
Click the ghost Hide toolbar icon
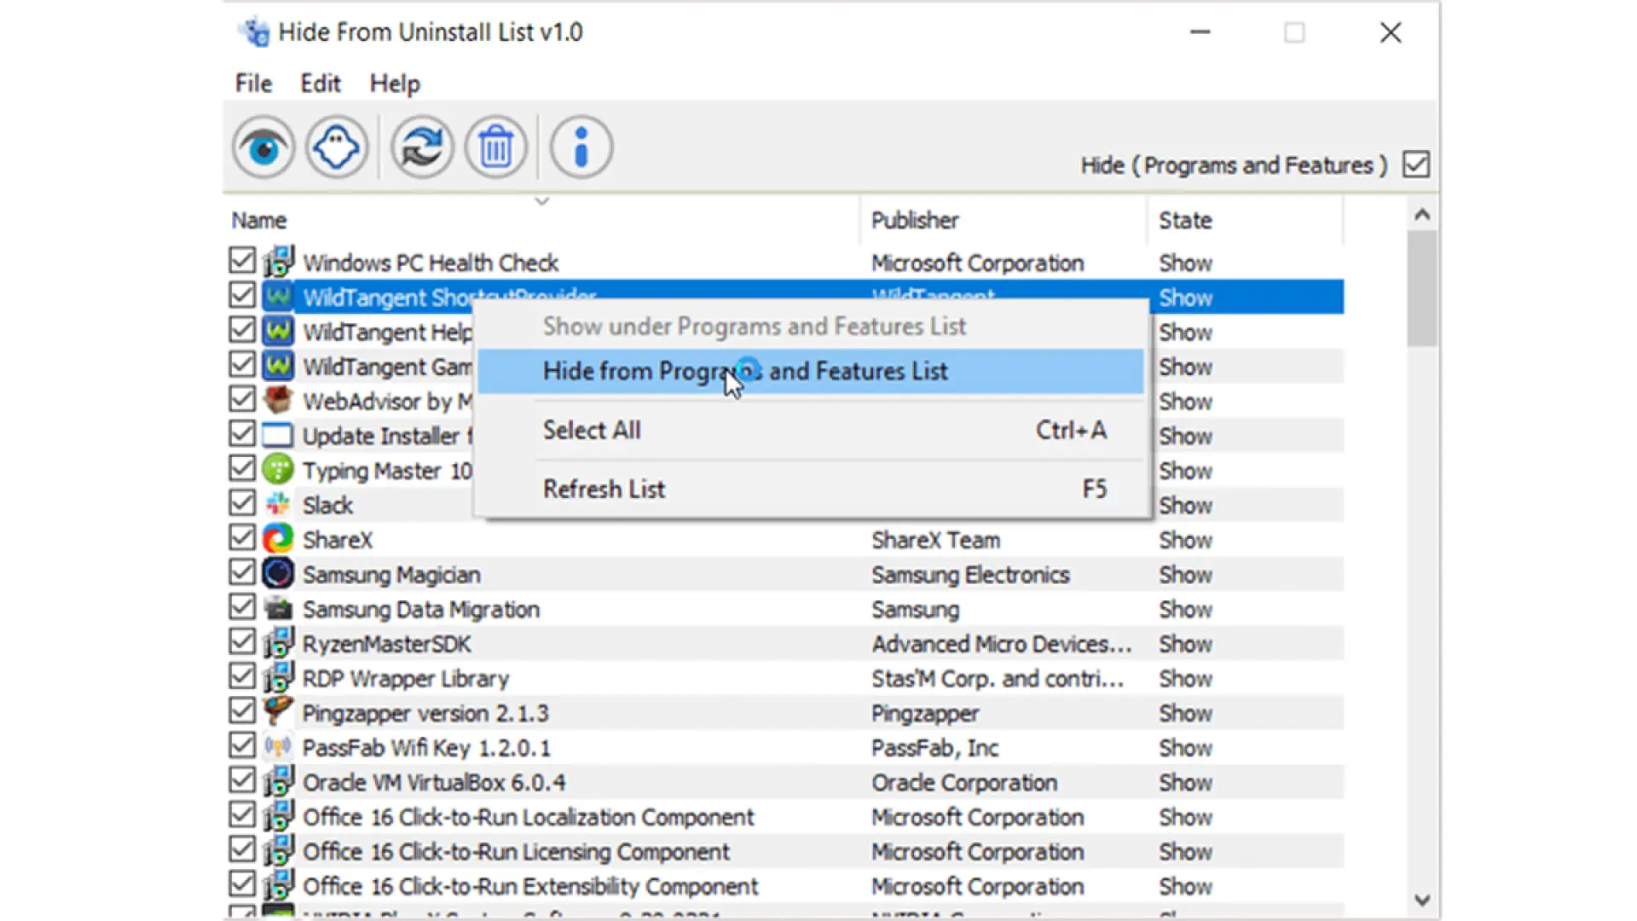[x=337, y=148]
